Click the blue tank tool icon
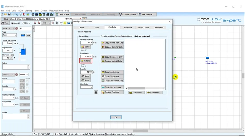 [x=69, y=23]
